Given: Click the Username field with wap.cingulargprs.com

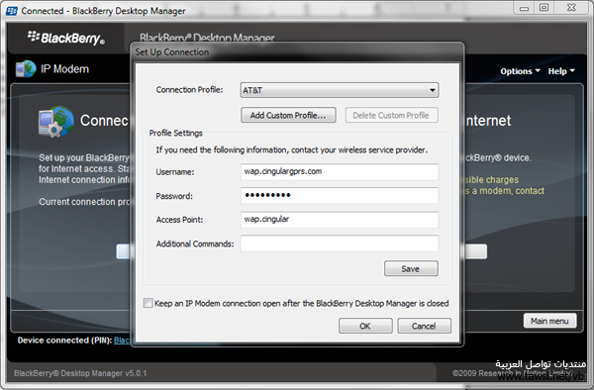Looking at the screenshot, I should pyautogui.click(x=340, y=172).
